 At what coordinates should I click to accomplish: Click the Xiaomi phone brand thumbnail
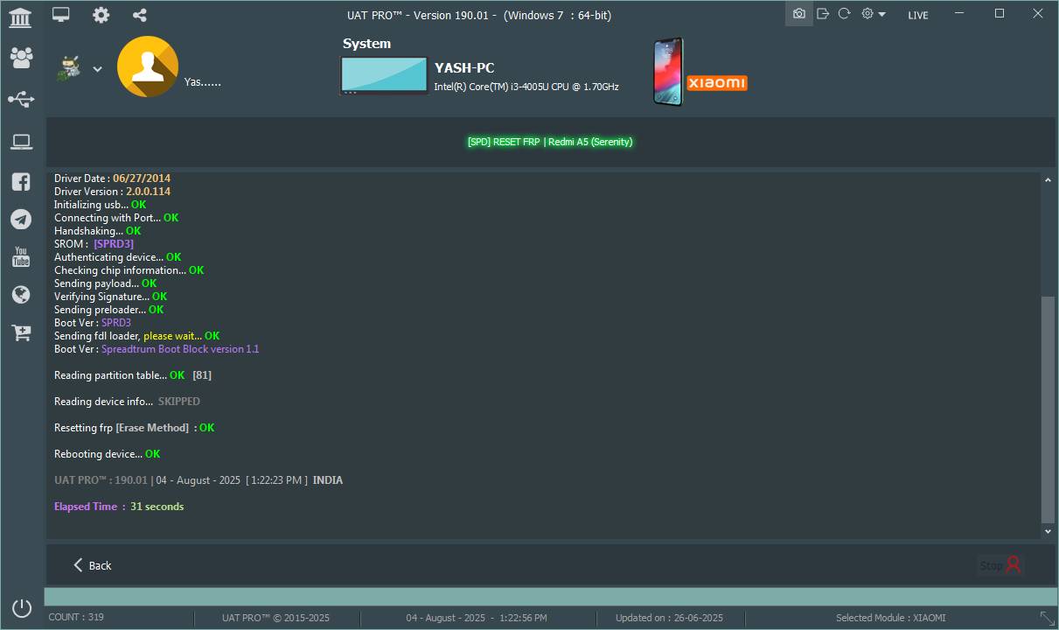[700, 73]
